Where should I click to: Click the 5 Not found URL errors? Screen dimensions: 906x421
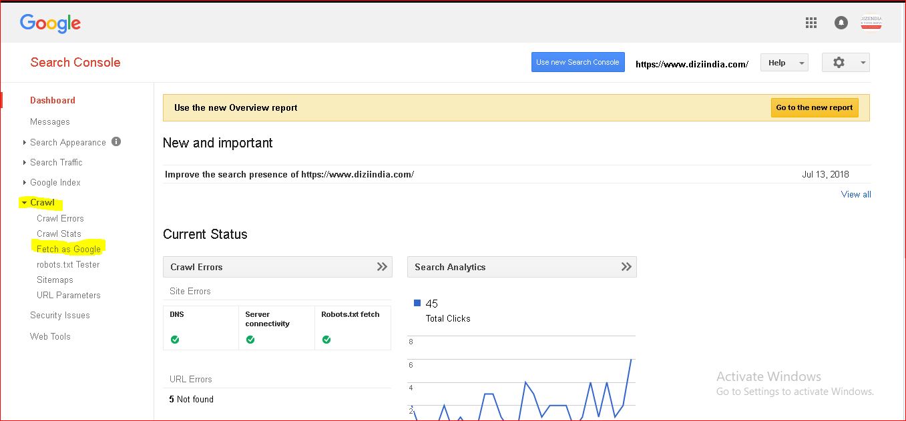tap(192, 399)
